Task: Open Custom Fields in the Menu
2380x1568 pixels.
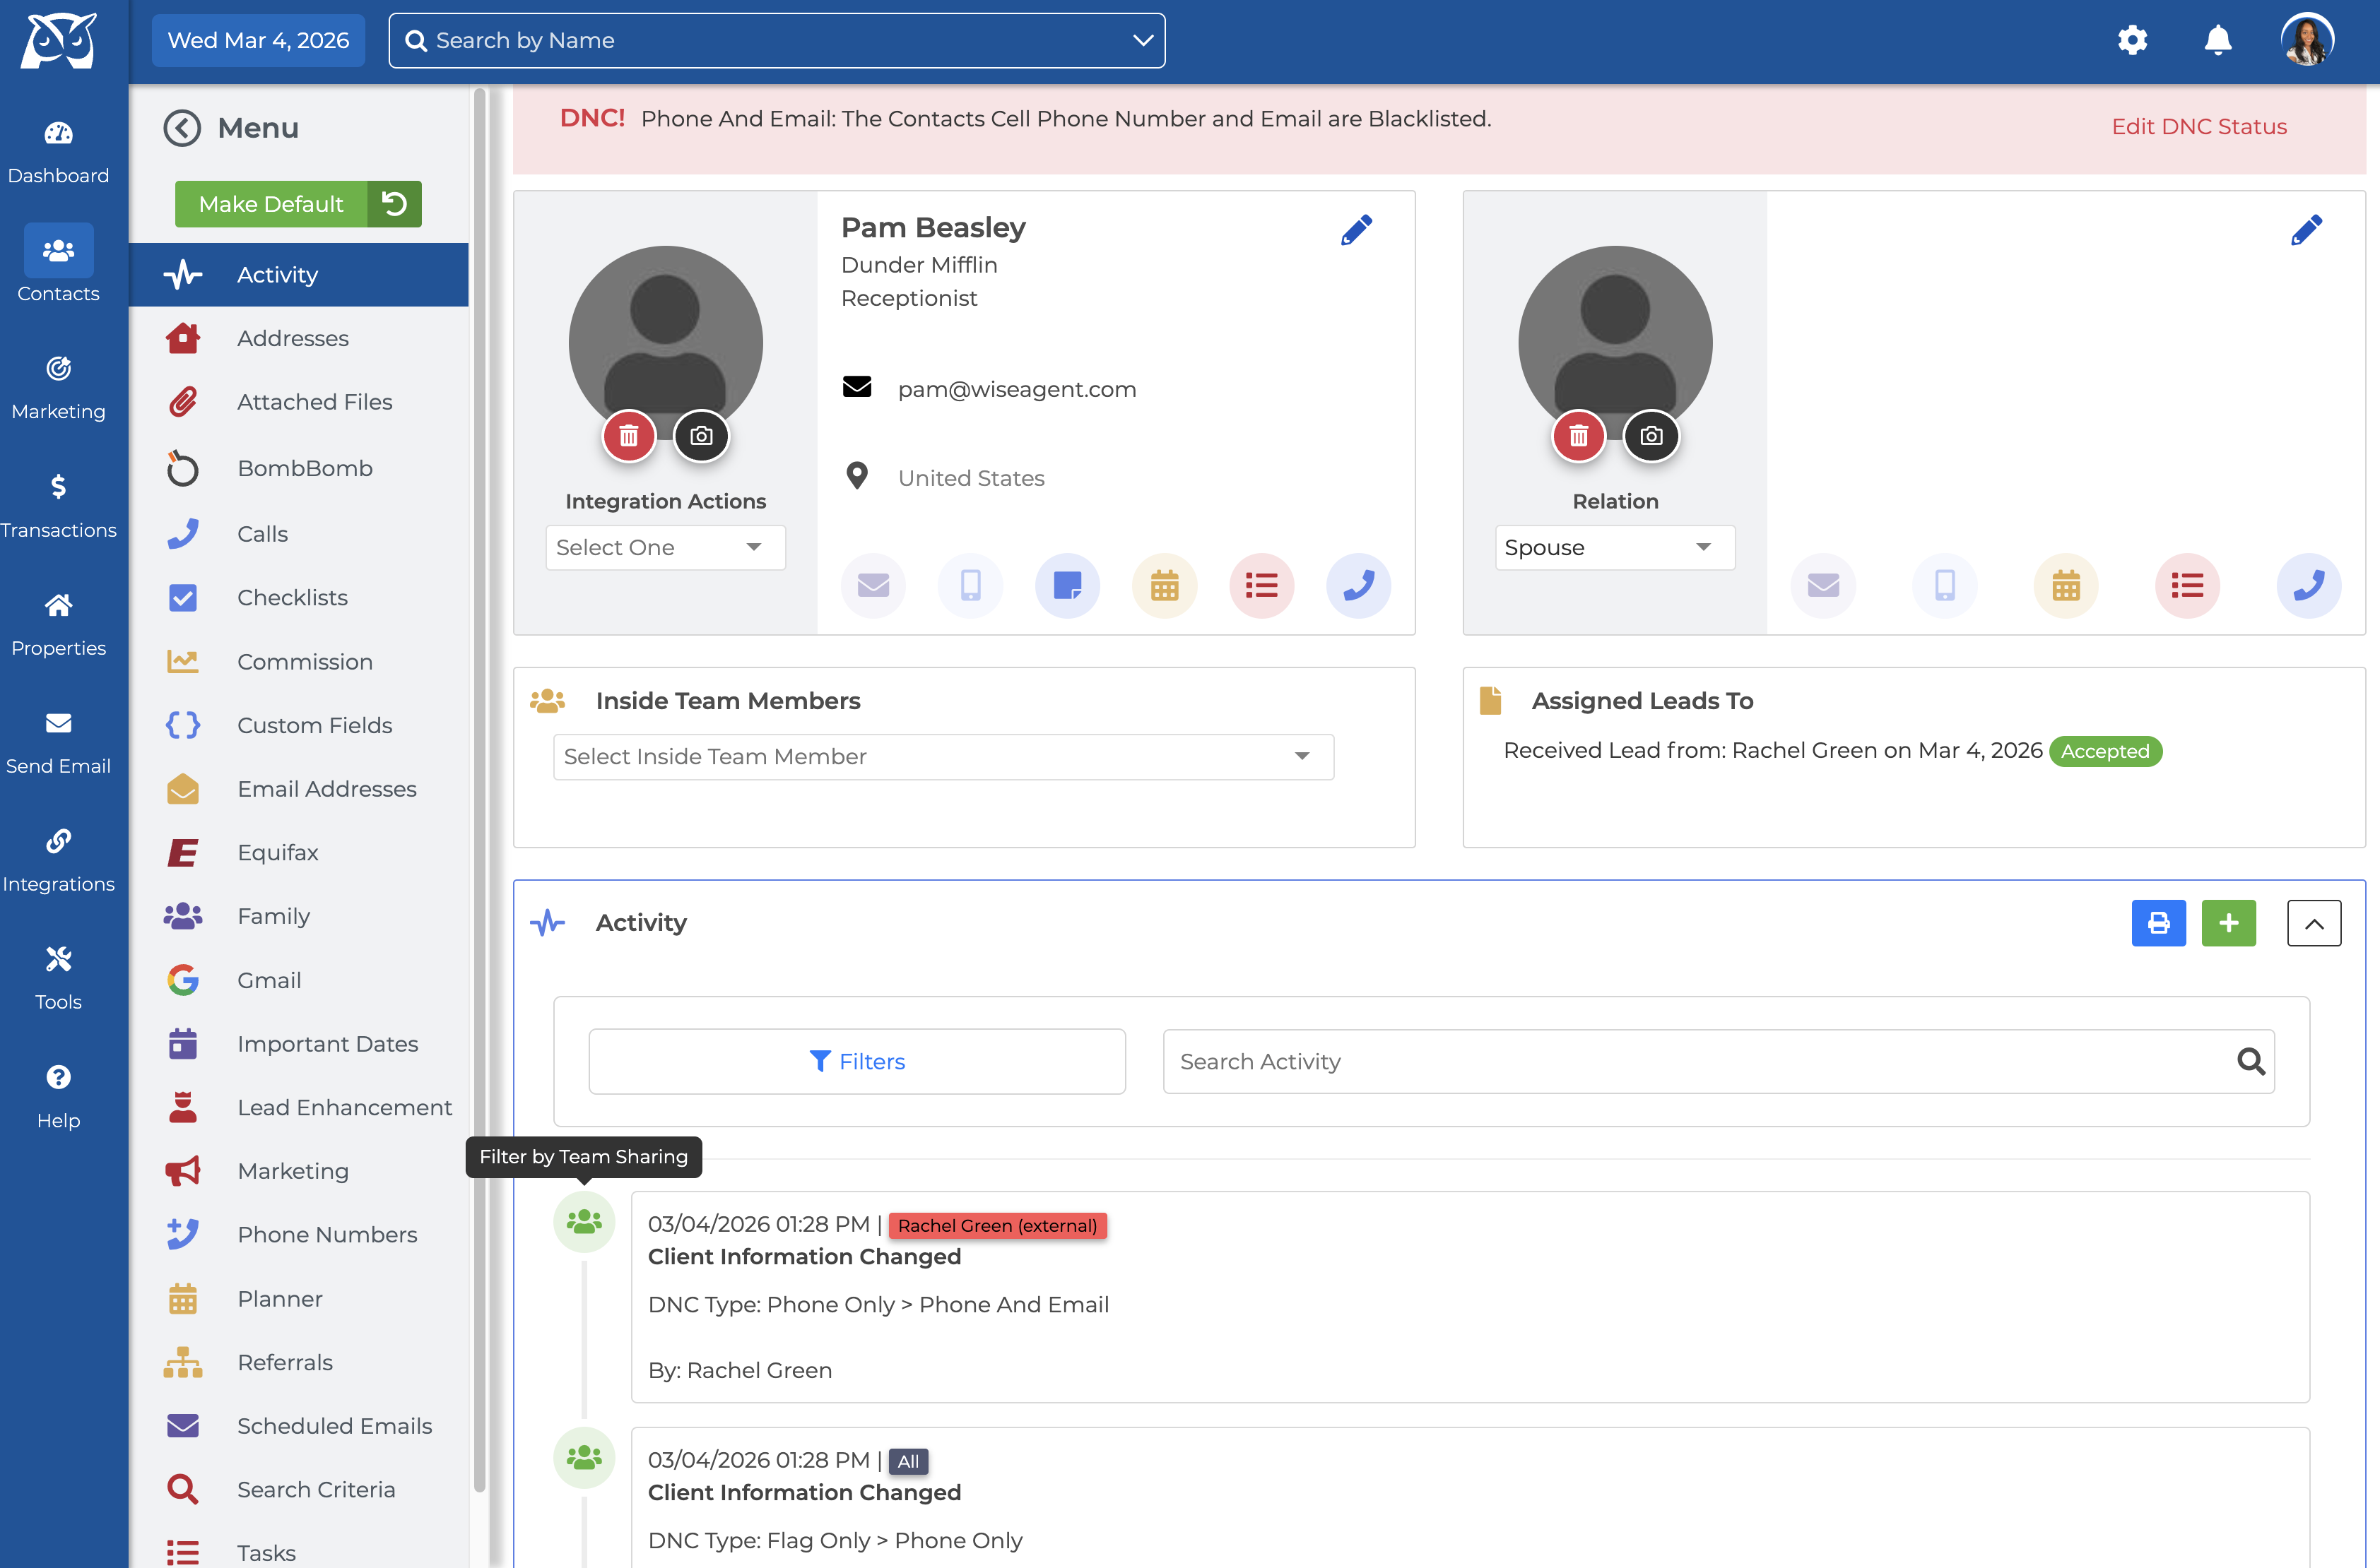Action: 299,725
